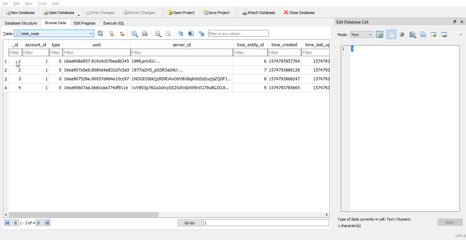Click the Open Database button
The image size is (466, 240).
coord(59,13)
